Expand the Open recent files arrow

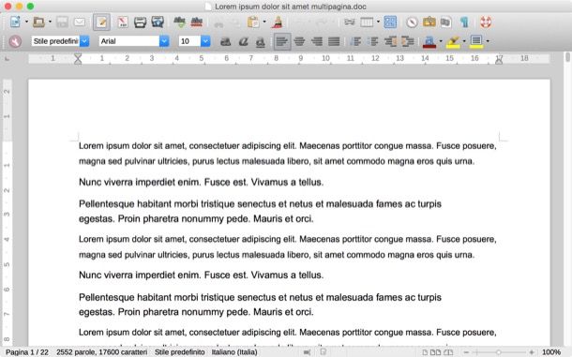tap(50, 22)
